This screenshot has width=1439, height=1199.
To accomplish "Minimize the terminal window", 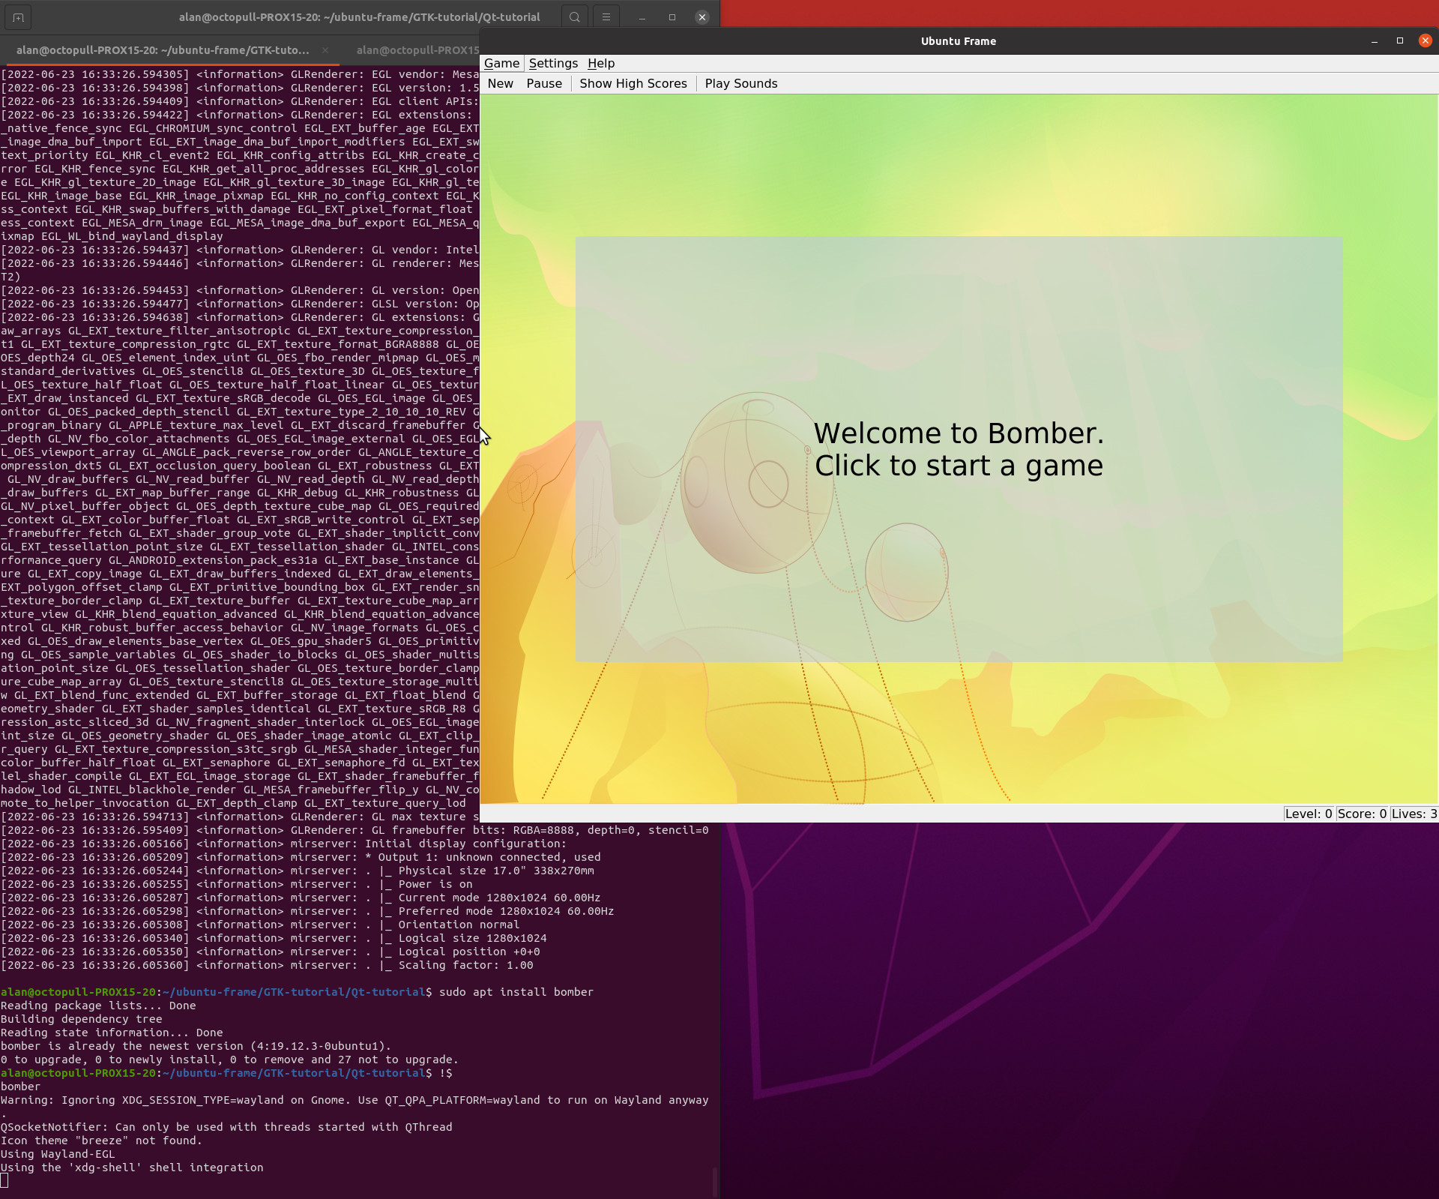I will 642,16.
